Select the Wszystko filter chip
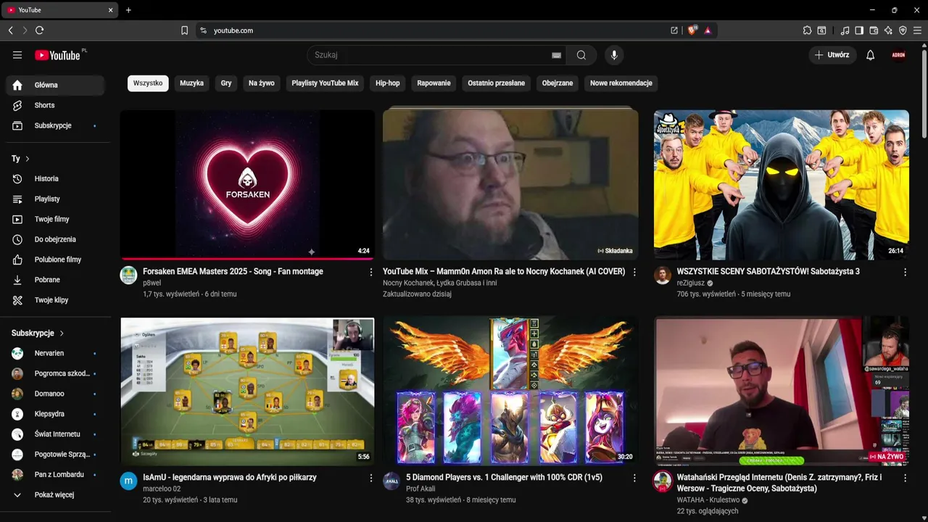 coord(148,83)
